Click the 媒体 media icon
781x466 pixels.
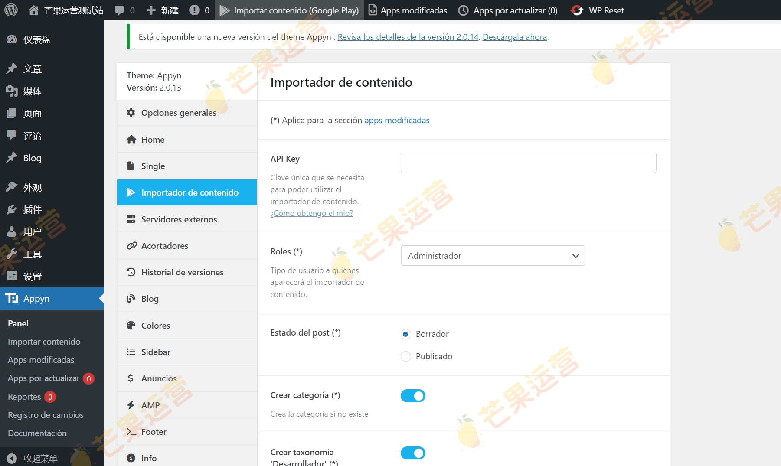click(12, 91)
